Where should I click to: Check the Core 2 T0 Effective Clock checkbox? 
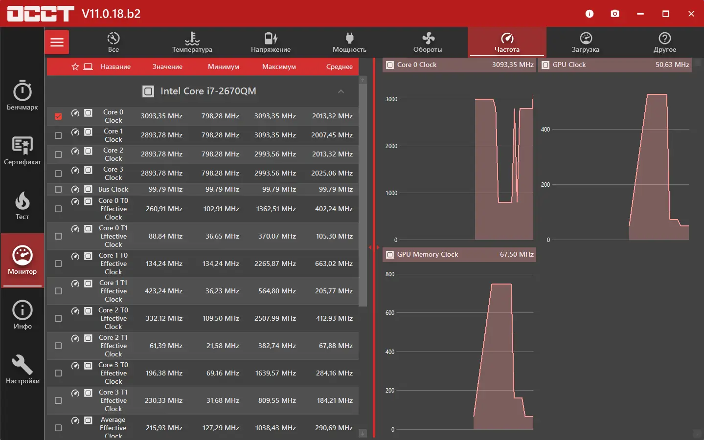click(x=58, y=318)
